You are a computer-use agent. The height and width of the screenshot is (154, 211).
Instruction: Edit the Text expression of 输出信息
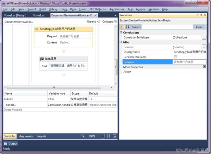(67, 66)
